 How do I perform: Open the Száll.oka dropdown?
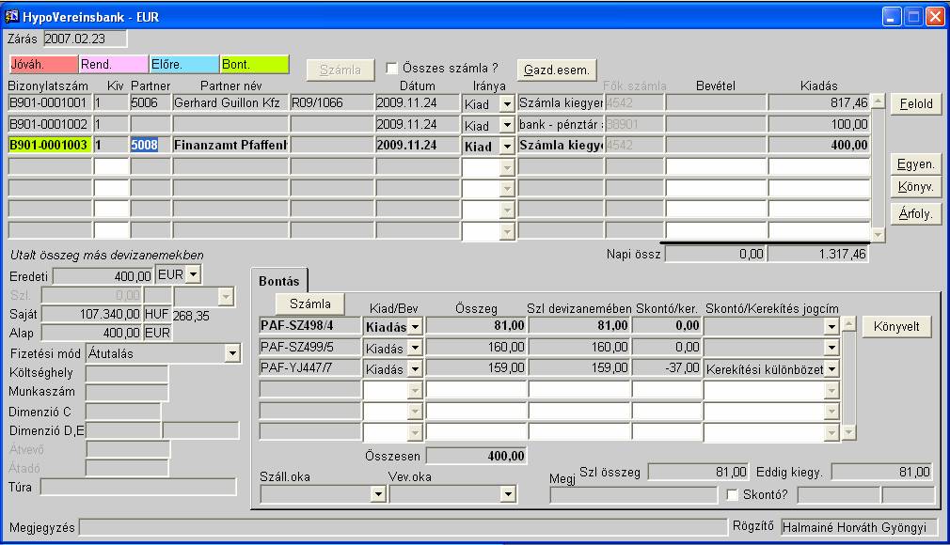click(x=378, y=495)
